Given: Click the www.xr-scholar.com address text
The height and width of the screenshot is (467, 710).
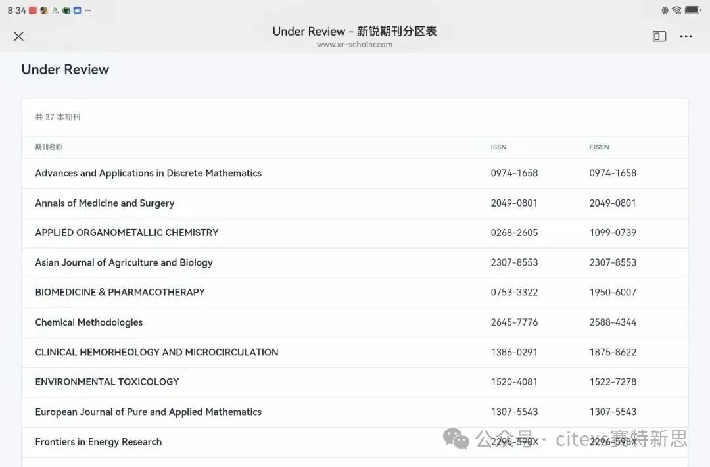Looking at the screenshot, I should pyautogui.click(x=354, y=45).
